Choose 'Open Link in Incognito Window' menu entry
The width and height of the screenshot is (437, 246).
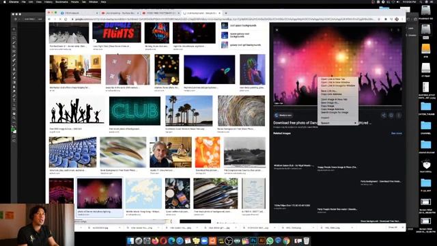pyautogui.click(x=338, y=85)
